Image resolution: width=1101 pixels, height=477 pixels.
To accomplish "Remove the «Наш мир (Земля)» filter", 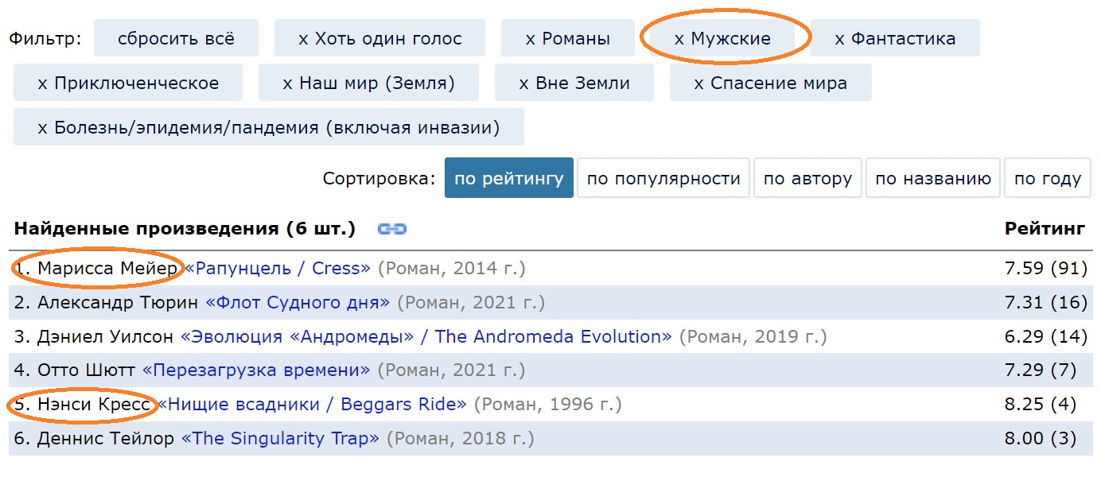I will tap(368, 83).
